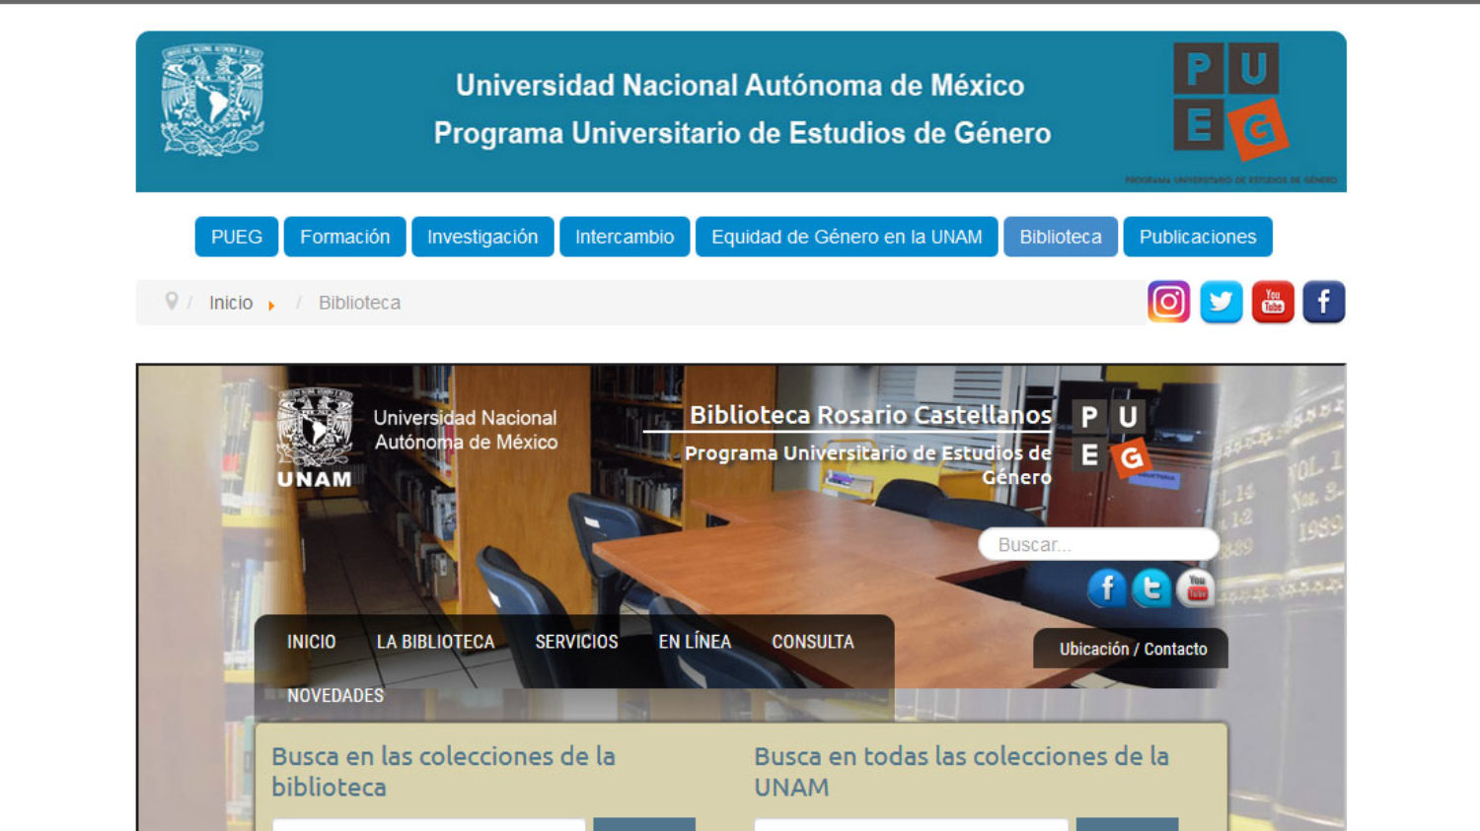Image resolution: width=1480 pixels, height=831 pixels.
Task: Click the blue Twitter icon near breadcrumb
Action: [x=1221, y=302]
